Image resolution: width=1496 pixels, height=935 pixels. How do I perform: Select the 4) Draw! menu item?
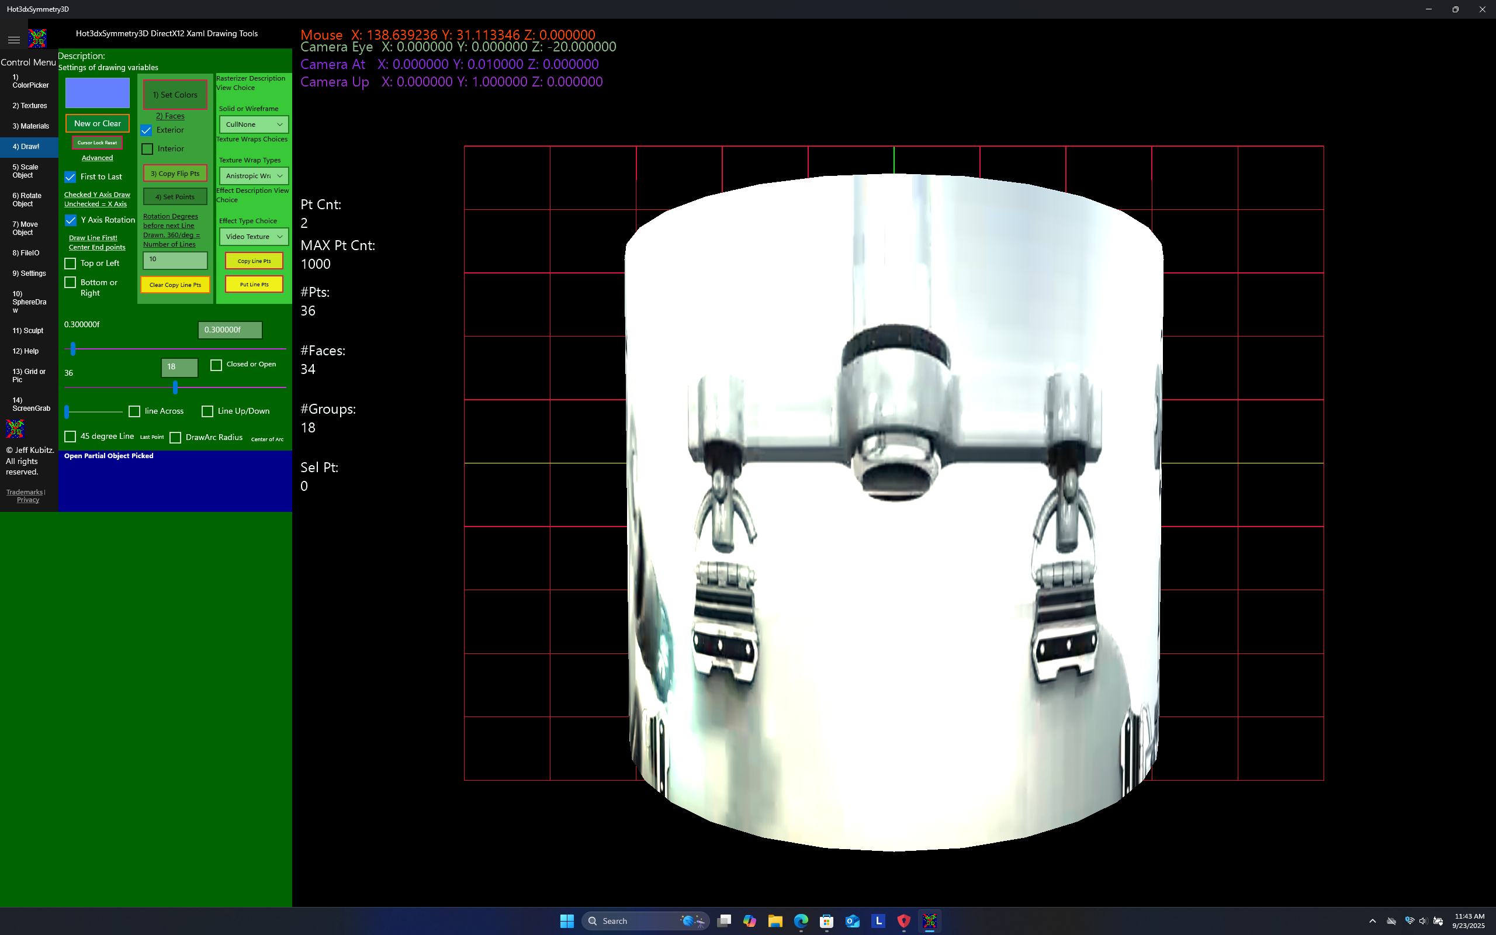tap(26, 147)
